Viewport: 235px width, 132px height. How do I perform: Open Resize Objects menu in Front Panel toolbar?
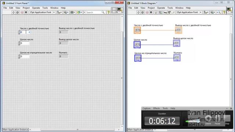pyautogui.click(x=73, y=12)
